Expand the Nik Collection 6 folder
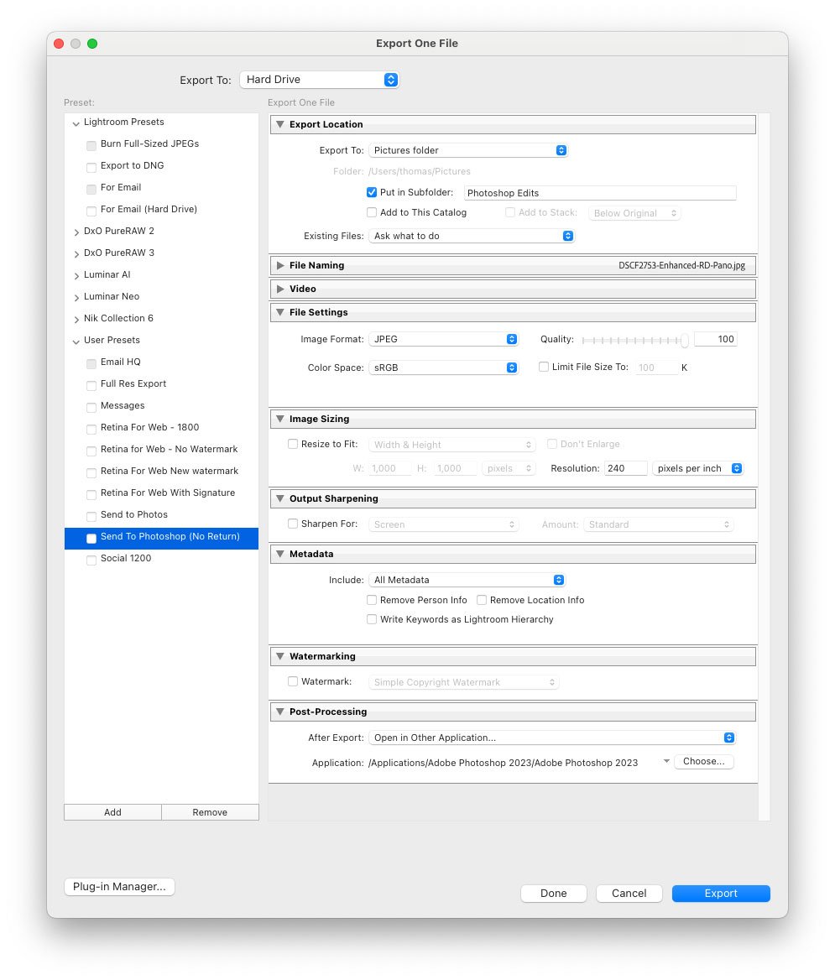Image resolution: width=835 pixels, height=980 pixels. click(76, 319)
